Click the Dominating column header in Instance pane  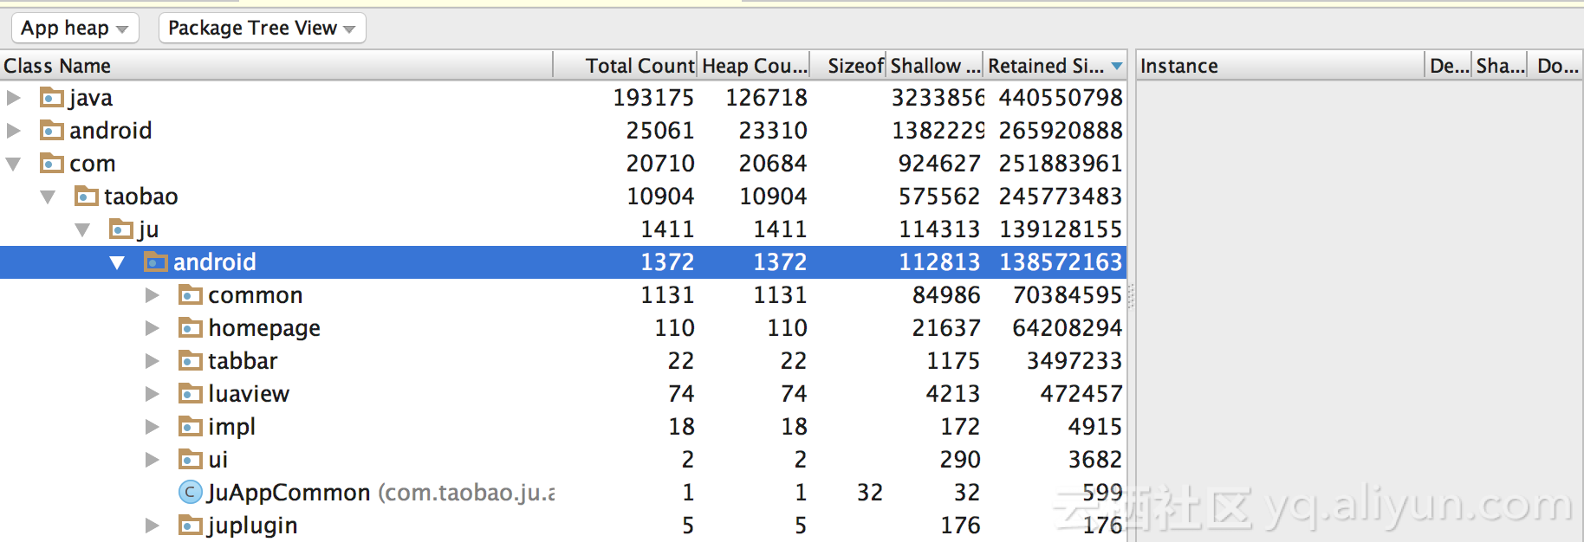[1556, 66]
